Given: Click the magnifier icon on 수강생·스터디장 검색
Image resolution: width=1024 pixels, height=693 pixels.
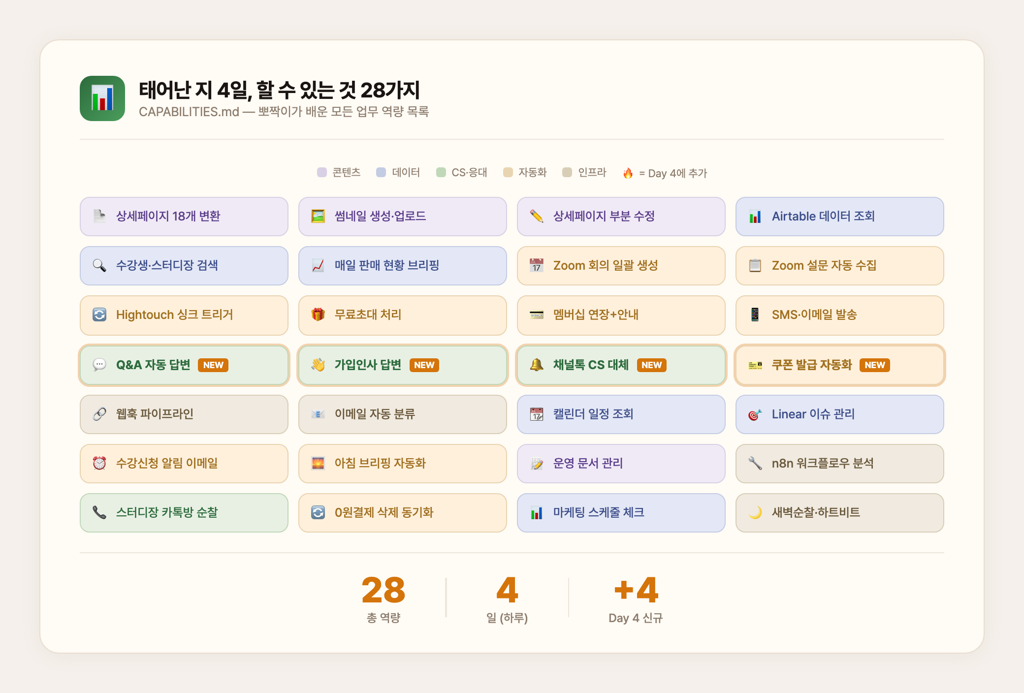Looking at the screenshot, I should pos(100,266).
